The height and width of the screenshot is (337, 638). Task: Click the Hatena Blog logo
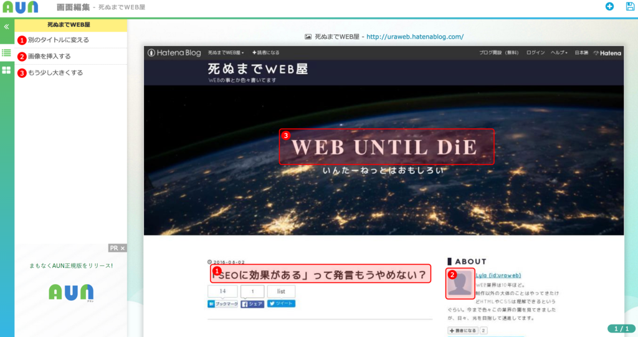pyautogui.click(x=174, y=53)
